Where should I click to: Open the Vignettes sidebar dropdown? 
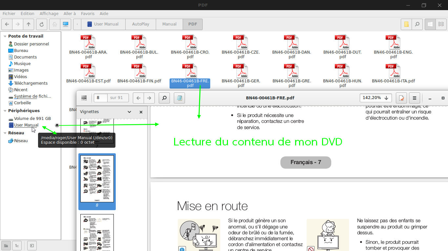coord(129,112)
